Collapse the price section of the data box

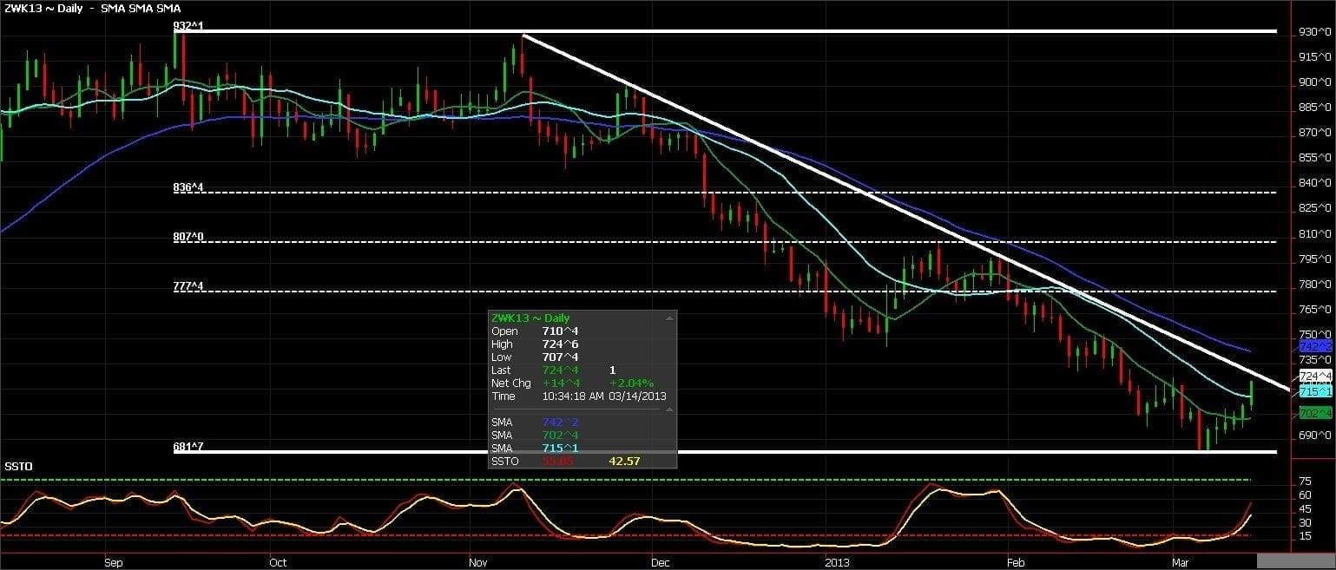pos(668,318)
